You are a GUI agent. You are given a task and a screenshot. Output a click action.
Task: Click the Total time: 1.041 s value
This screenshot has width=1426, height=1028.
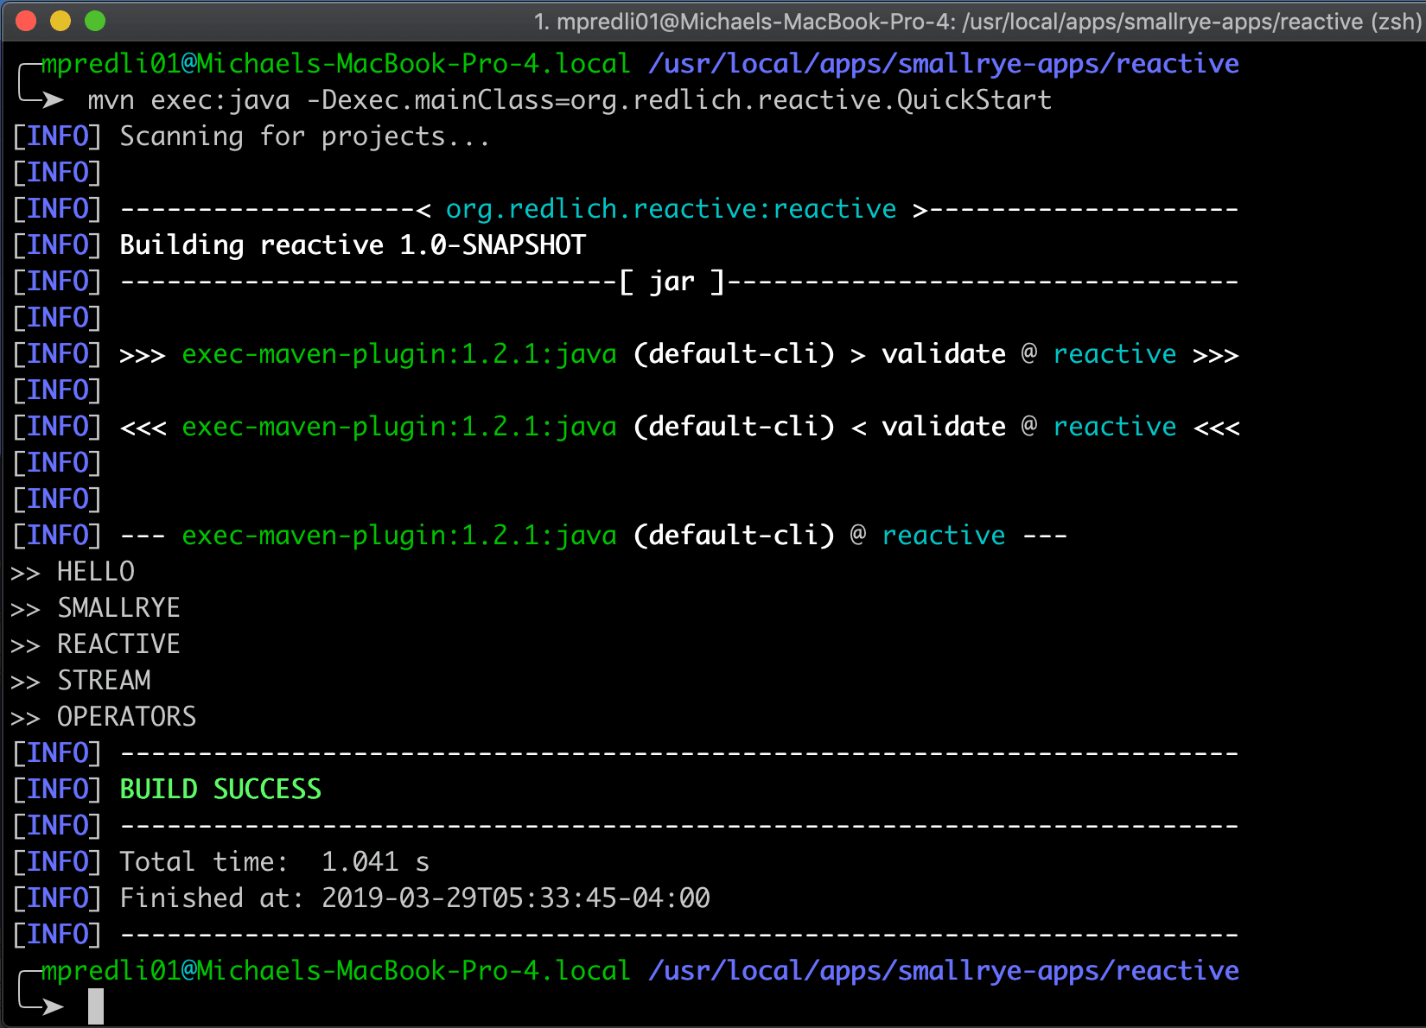coord(375,860)
